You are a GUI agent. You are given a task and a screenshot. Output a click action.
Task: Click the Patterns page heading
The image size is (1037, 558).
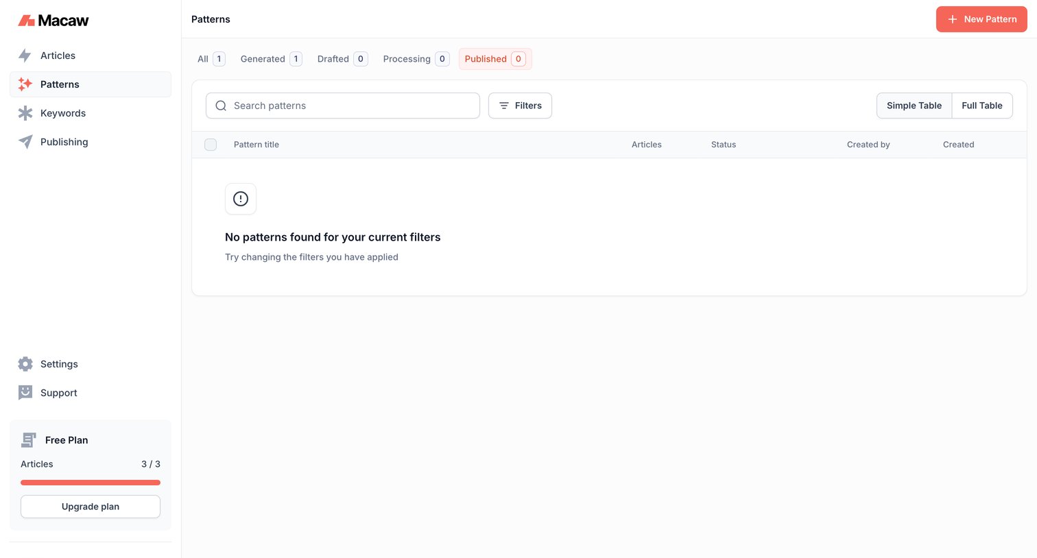211,19
